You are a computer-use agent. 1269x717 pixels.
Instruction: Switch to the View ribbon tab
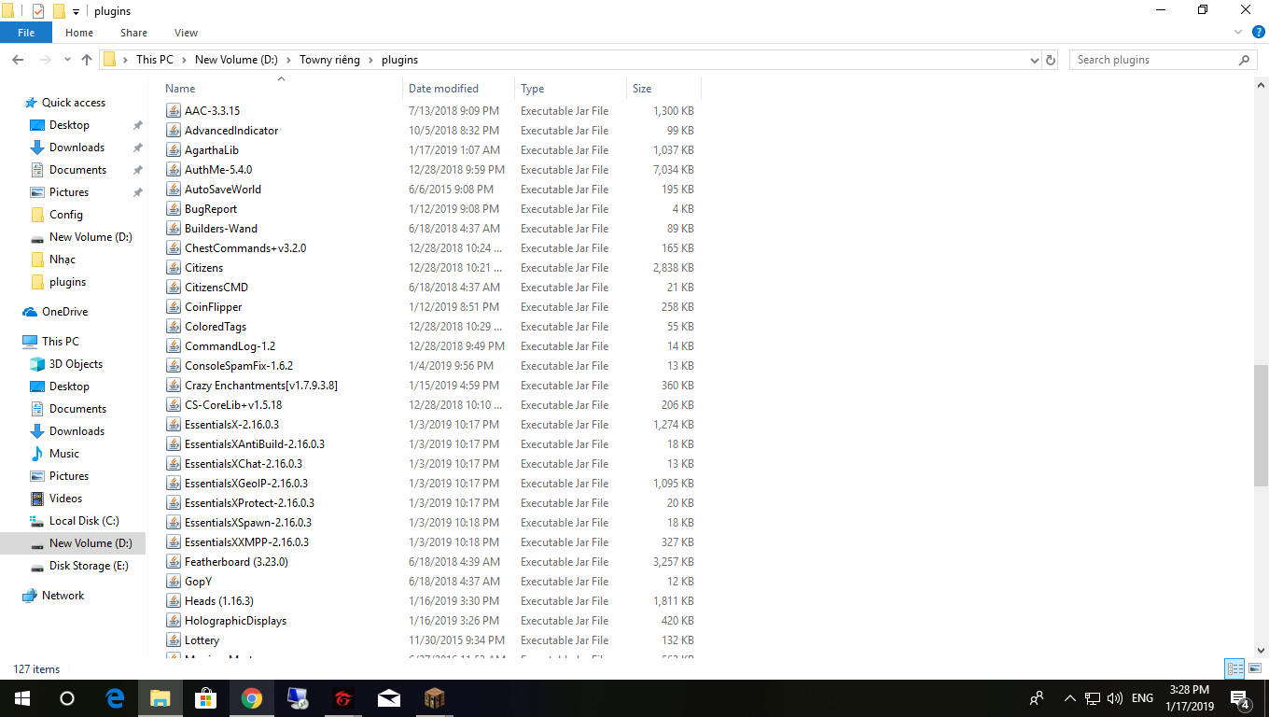[186, 32]
